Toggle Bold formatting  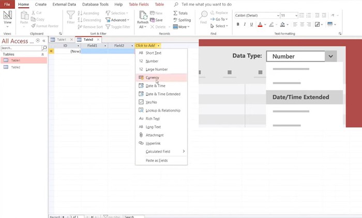238,24
